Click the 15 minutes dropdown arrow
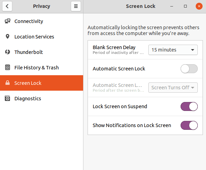The height and width of the screenshot is (170, 206). pyautogui.click(x=193, y=50)
